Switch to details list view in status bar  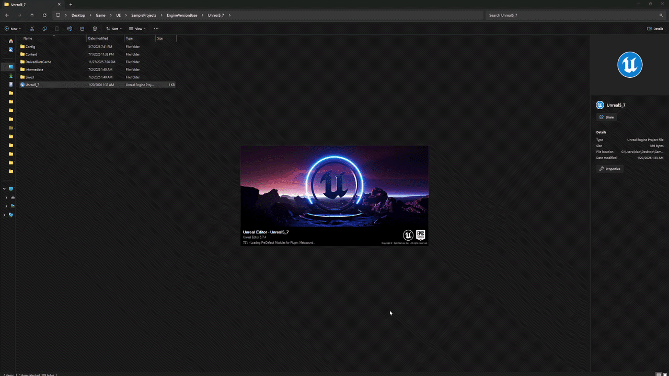click(x=659, y=374)
